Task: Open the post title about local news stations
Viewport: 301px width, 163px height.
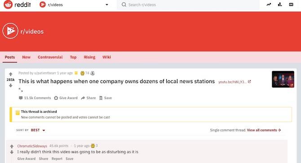Action: coord(116,81)
